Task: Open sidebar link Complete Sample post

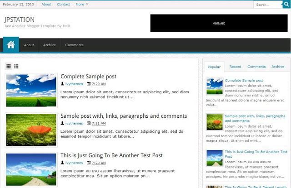Action: (x=244, y=80)
